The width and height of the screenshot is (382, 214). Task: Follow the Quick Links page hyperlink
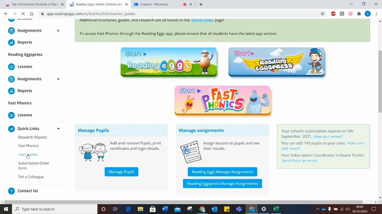click(202, 20)
